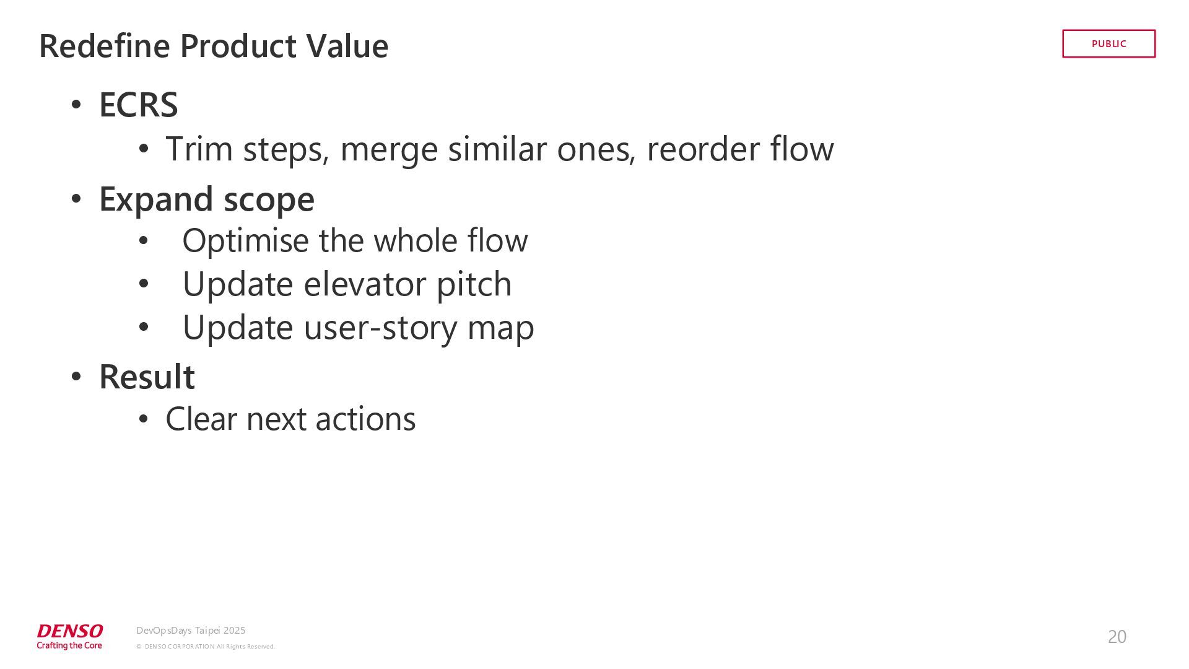The width and height of the screenshot is (1189, 669).
Task: Click the bullet dot before Clear next actions
Action: point(144,419)
